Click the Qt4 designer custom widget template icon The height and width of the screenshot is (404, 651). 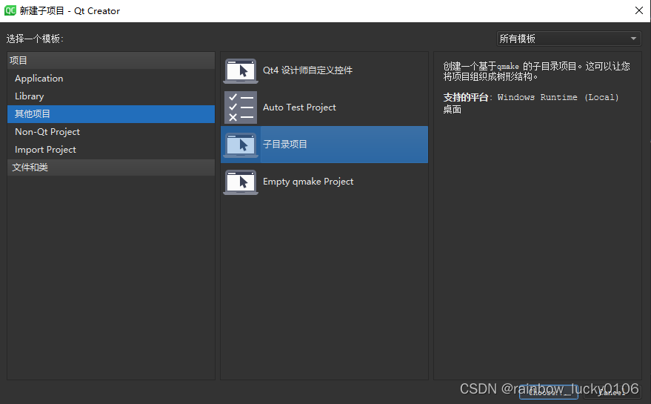coord(241,71)
